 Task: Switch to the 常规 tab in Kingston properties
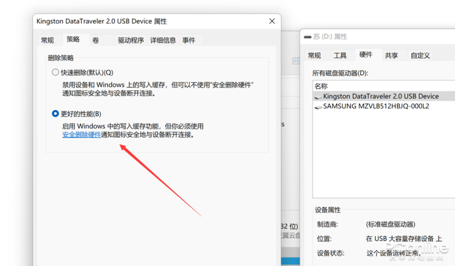pyautogui.click(x=47, y=40)
